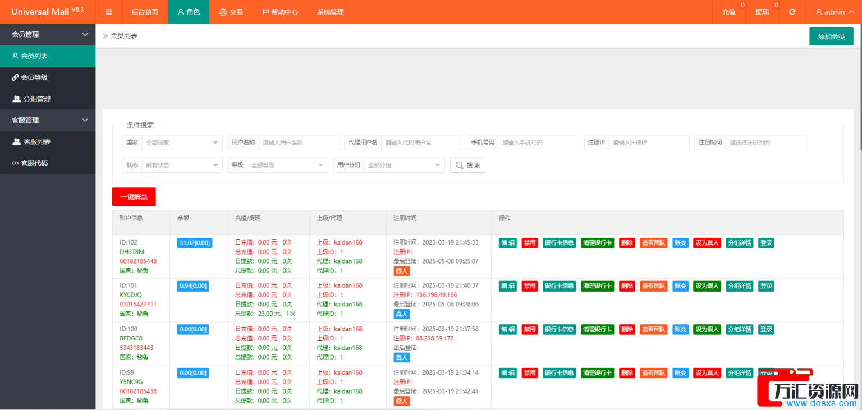Click 设为假人 for user BEDGC8
862x410 pixels.
point(707,329)
